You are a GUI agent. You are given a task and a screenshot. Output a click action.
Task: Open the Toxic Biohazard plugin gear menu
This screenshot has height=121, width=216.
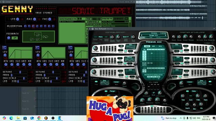(92, 29)
